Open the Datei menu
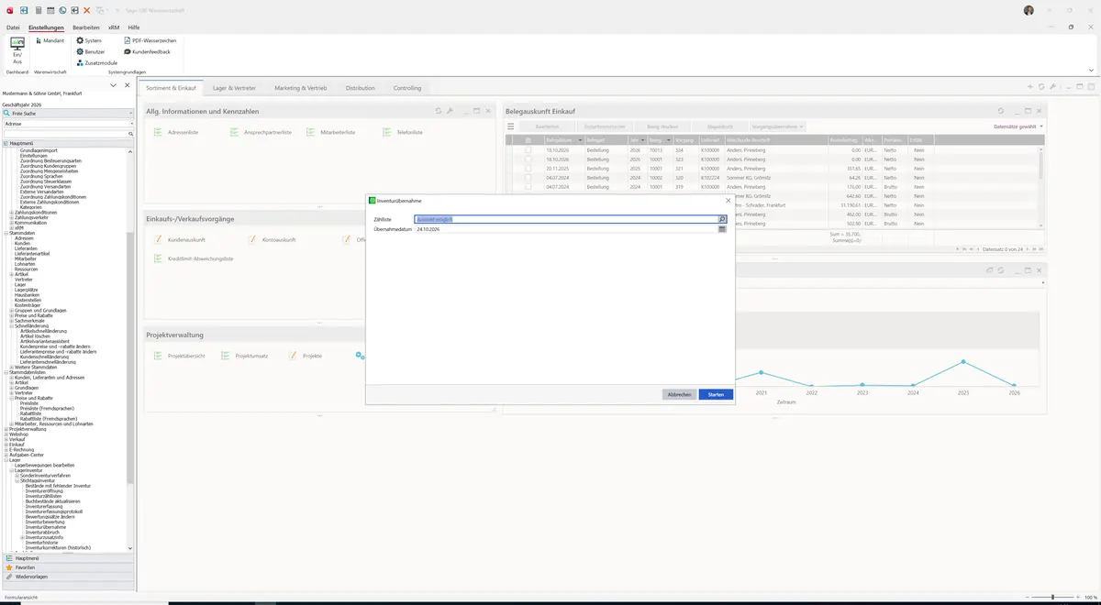This screenshot has height=605, width=1101. [x=13, y=27]
